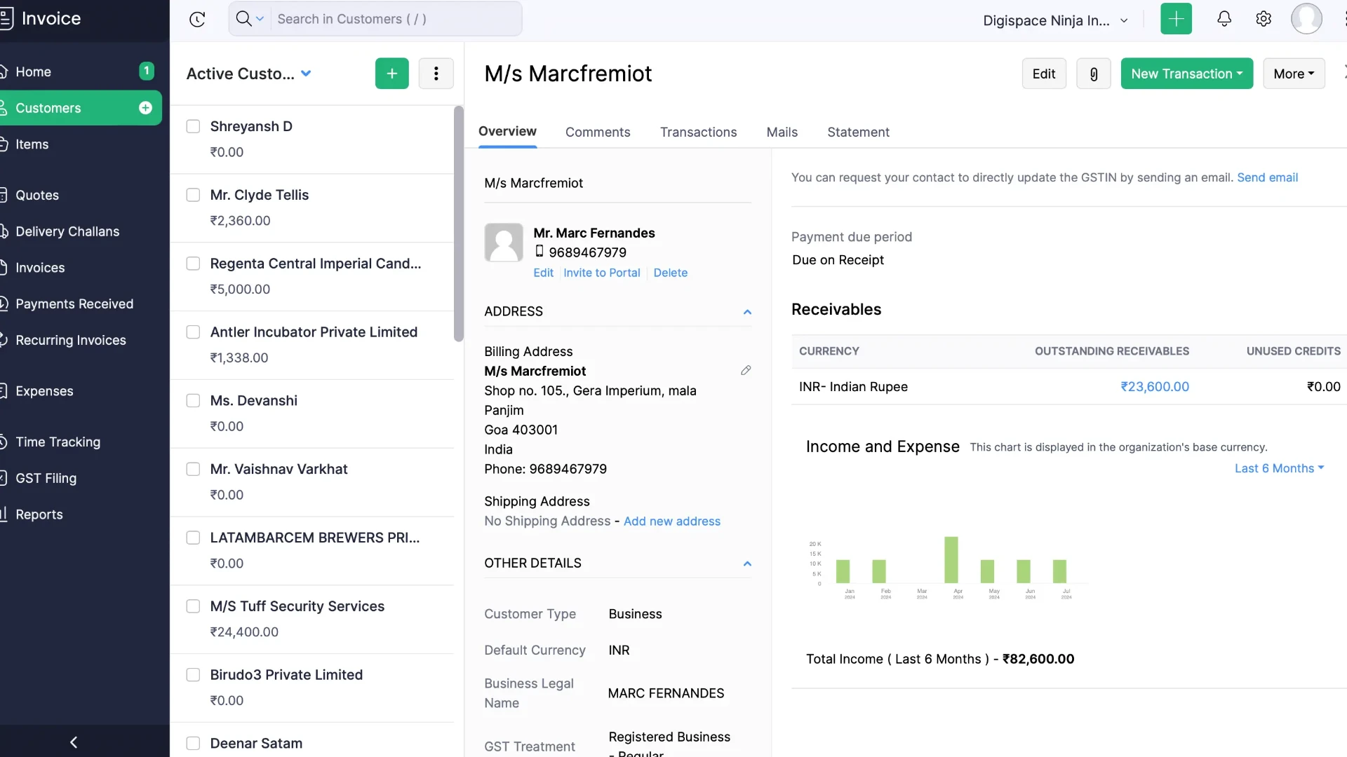Click the attachment paperclip icon
The height and width of the screenshot is (757, 1347).
1093,74
